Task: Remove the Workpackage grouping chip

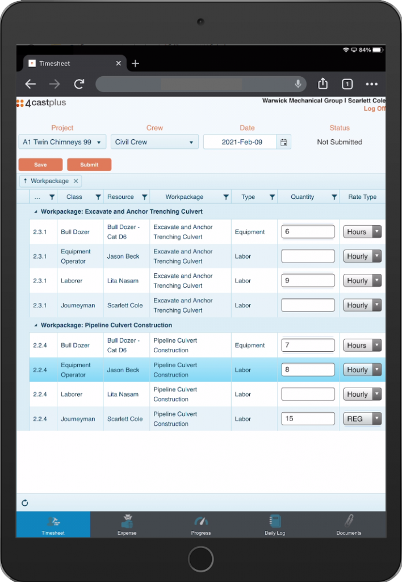Action: pos(76,181)
